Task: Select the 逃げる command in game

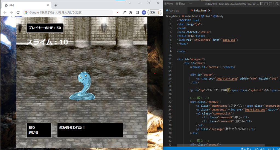Action: click(33, 133)
